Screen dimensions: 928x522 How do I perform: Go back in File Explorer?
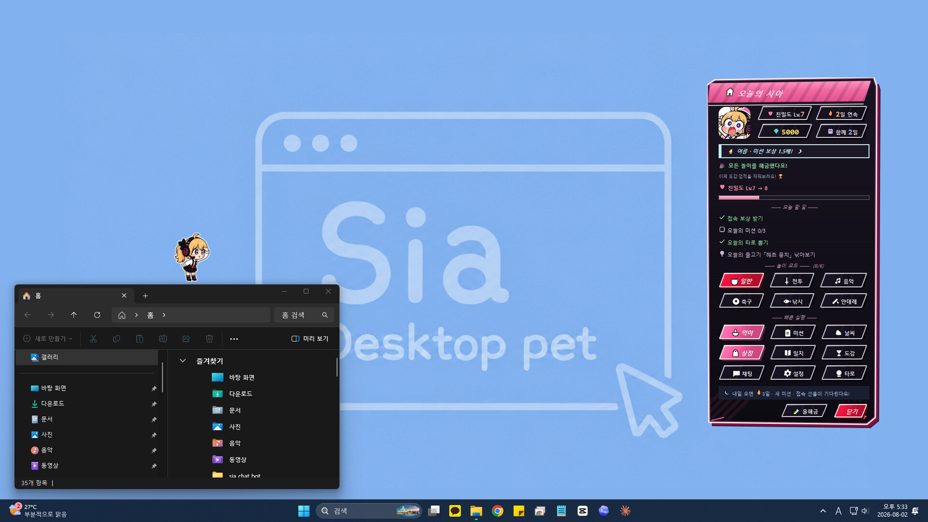point(28,315)
